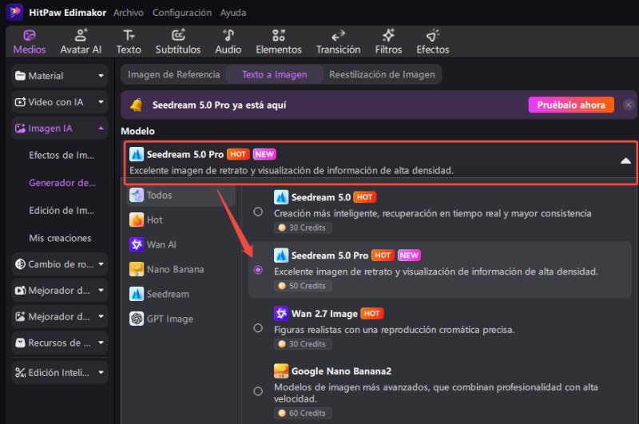Click the Google Nano Banana2 model logo
639x424 pixels.
(281, 371)
